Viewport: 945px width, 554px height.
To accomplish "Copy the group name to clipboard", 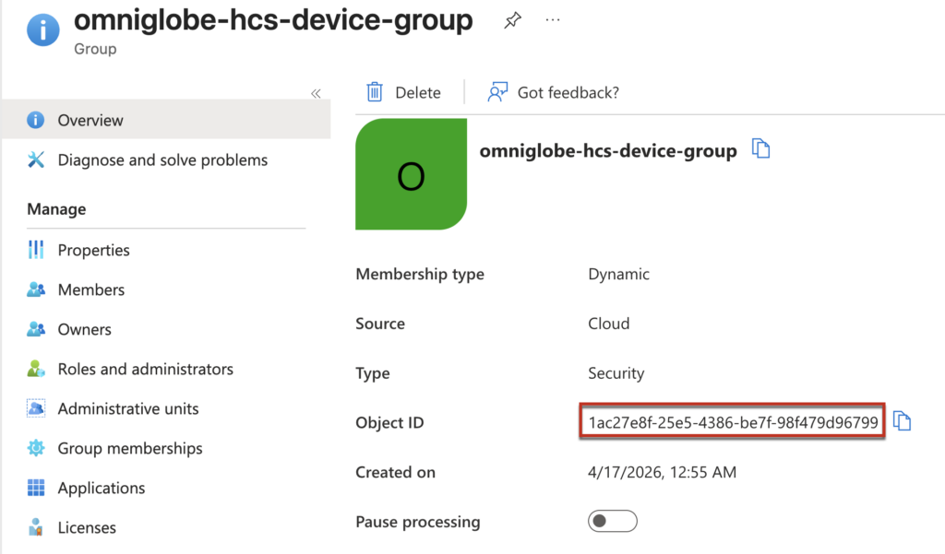I will point(760,149).
